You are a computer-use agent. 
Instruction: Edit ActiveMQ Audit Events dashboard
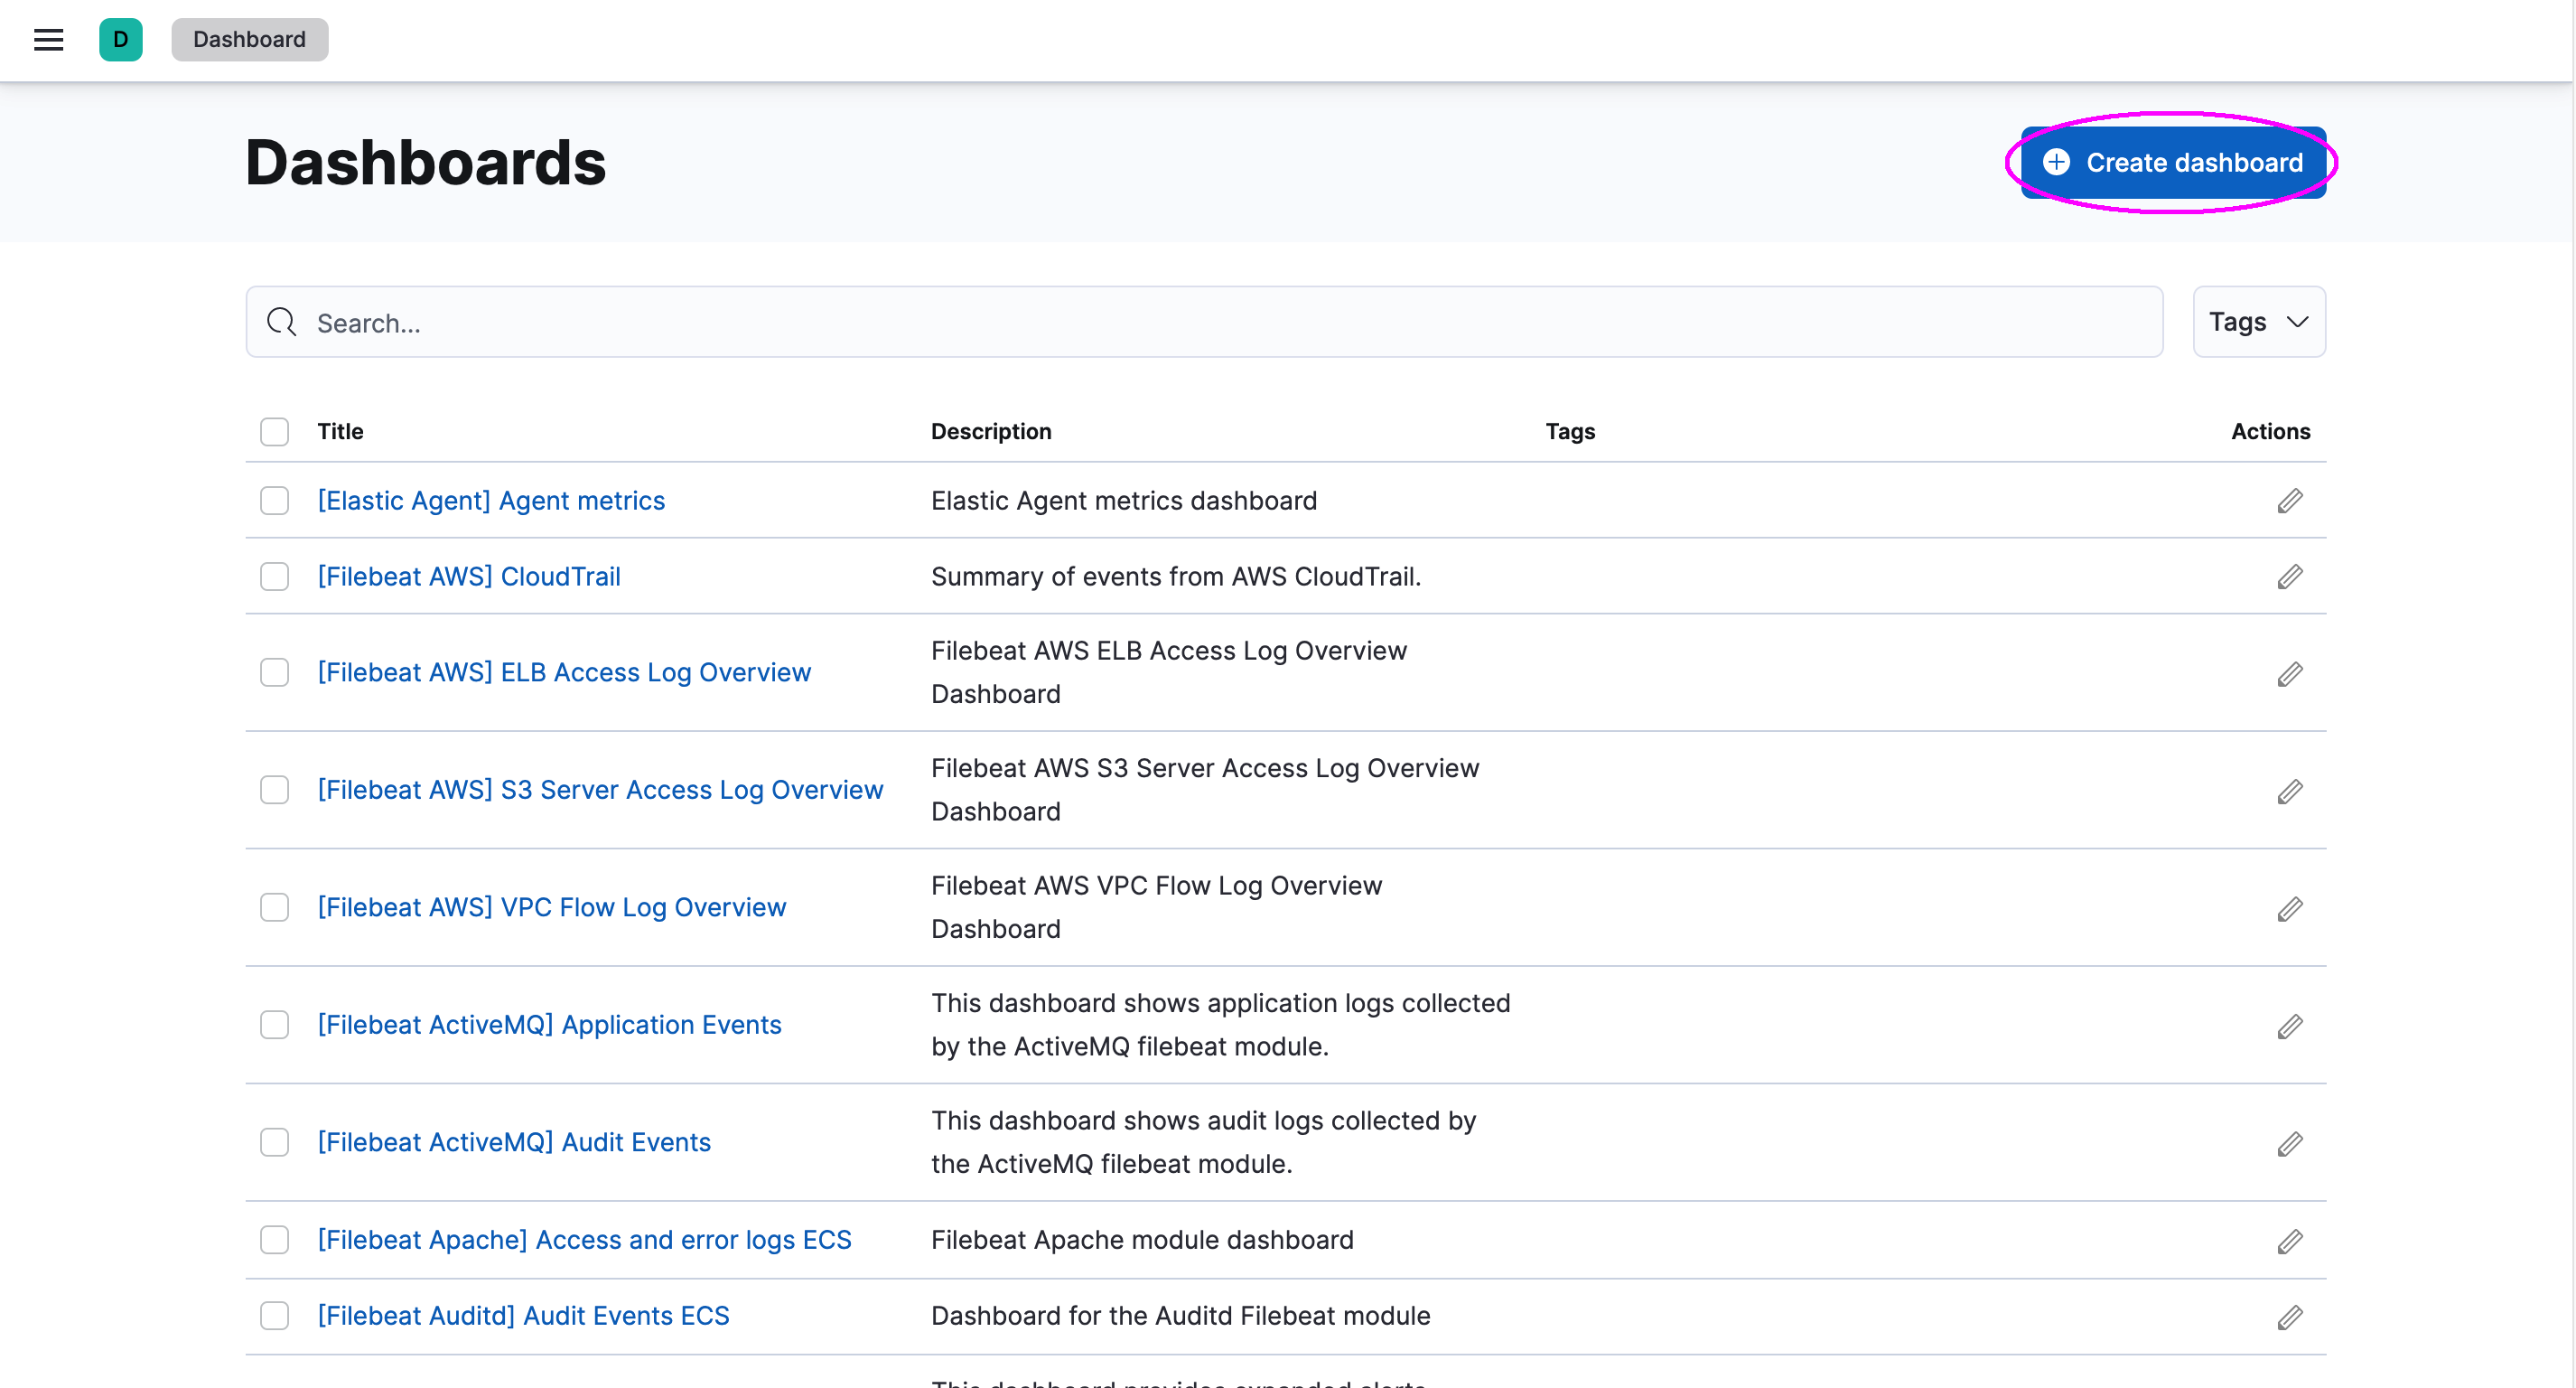[2289, 1143]
